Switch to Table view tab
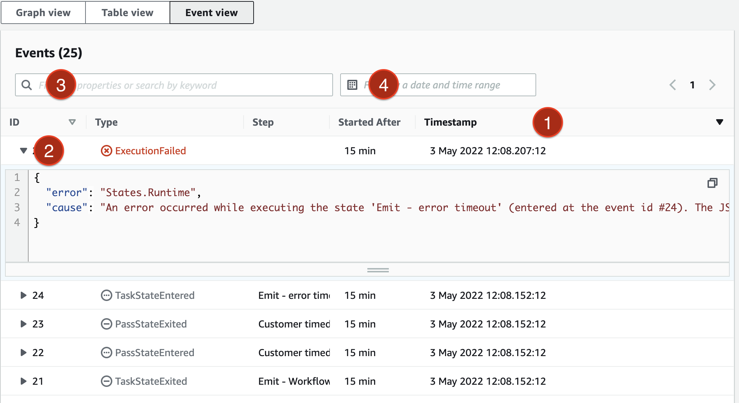 127,13
